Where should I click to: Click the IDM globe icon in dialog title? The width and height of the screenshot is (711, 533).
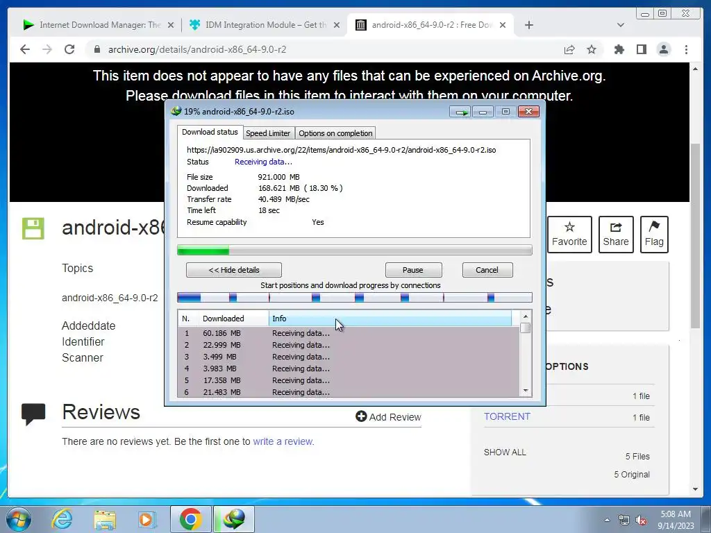coord(176,111)
